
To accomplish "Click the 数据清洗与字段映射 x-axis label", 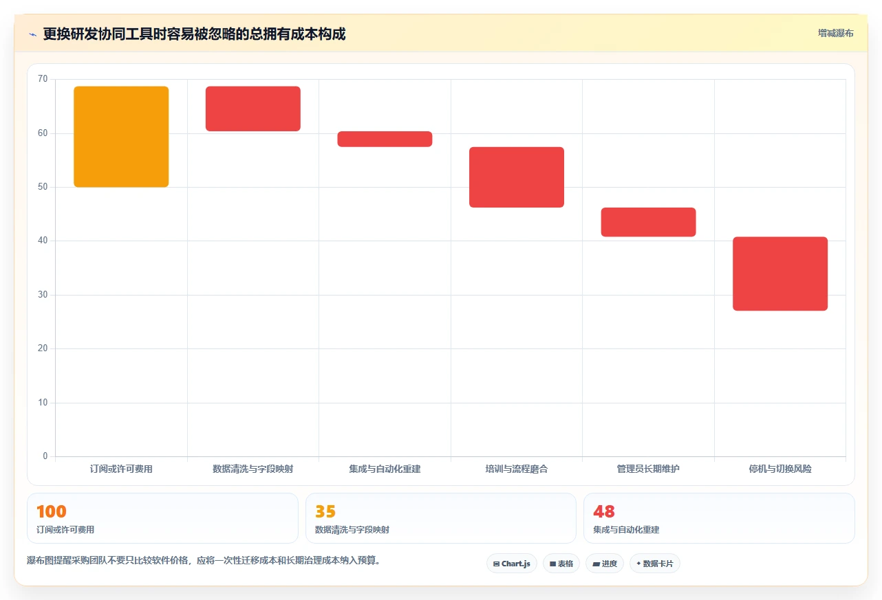I will (253, 469).
